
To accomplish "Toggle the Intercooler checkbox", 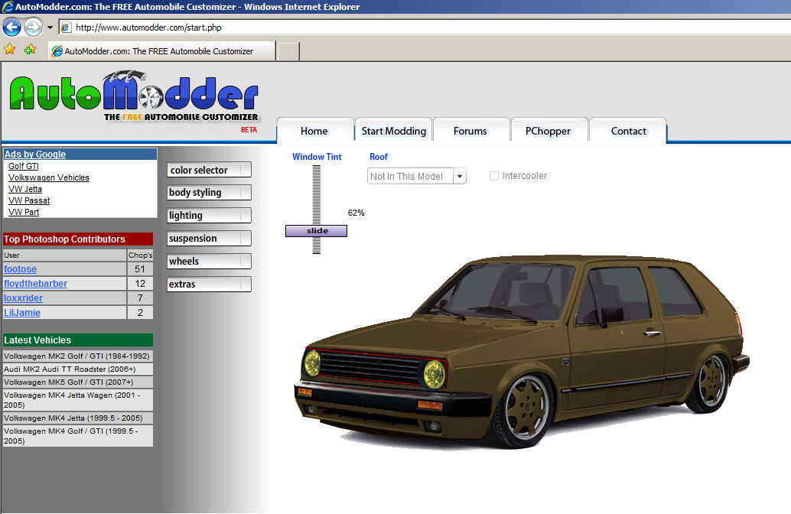I will coord(494,175).
